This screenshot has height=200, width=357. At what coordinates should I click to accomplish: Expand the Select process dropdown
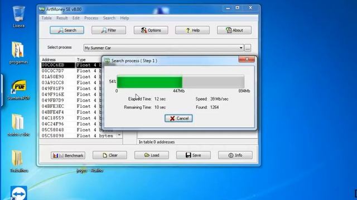point(241,48)
